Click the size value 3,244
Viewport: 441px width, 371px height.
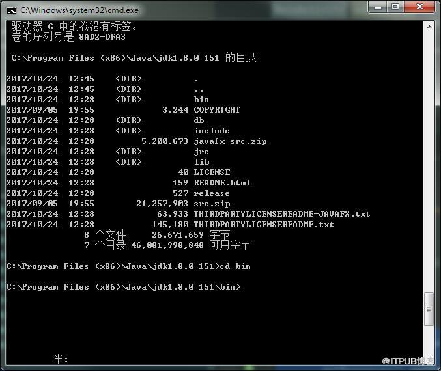pyautogui.click(x=175, y=110)
